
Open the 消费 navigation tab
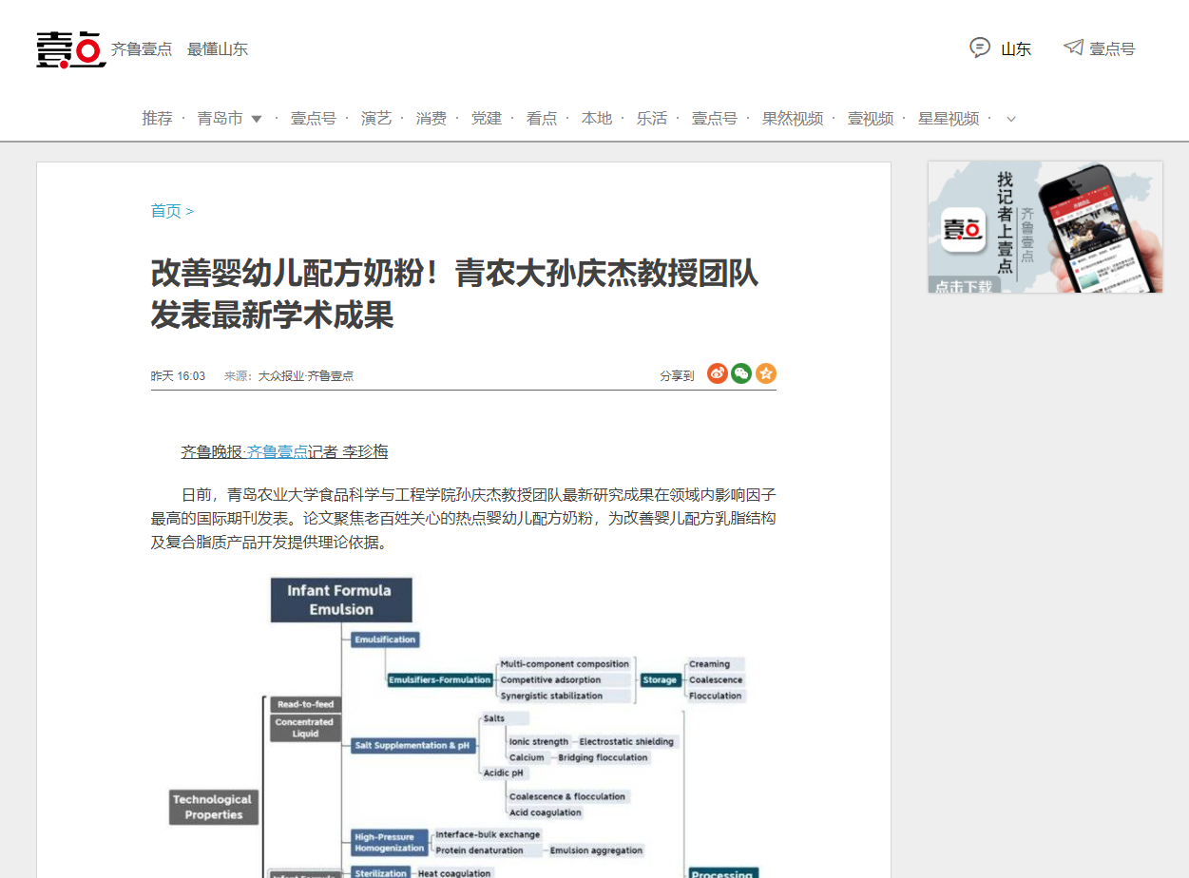coord(431,119)
